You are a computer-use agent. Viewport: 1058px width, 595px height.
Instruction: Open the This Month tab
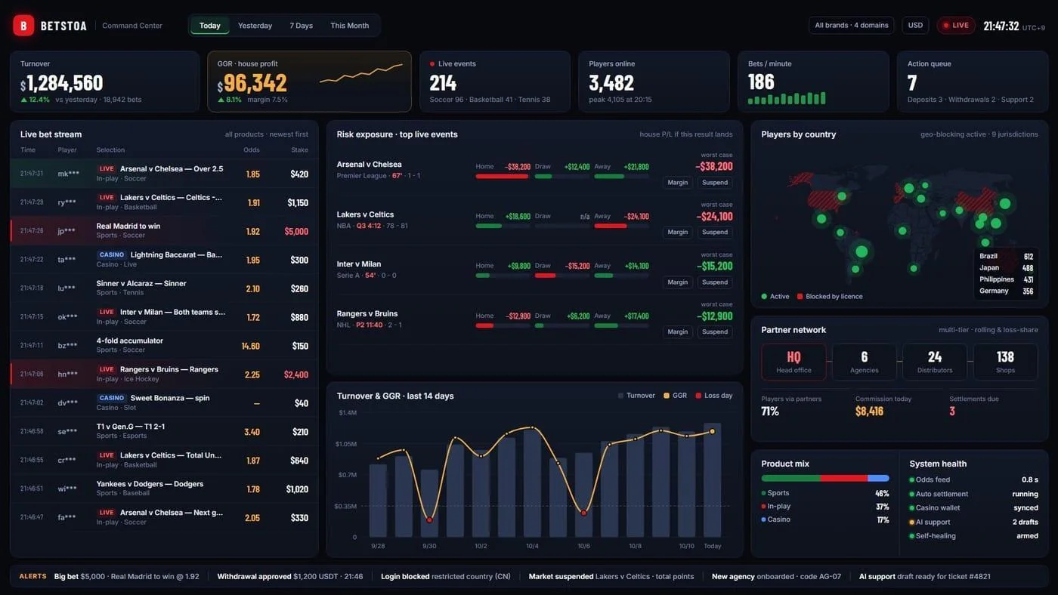tap(349, 26)
